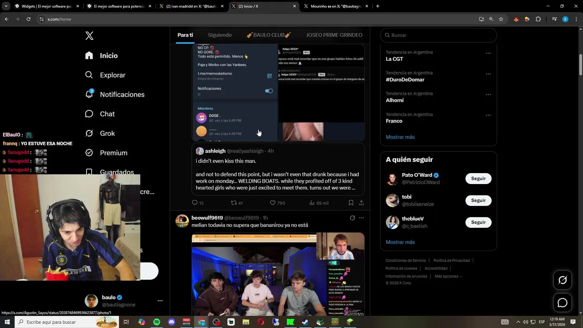Open more options for Alhorni trend
This screenshot has height=328, width=583.
(488, 95)
